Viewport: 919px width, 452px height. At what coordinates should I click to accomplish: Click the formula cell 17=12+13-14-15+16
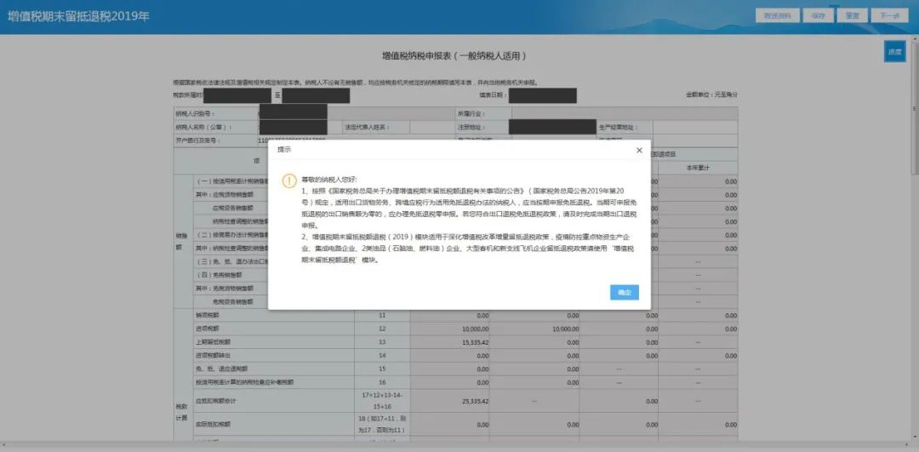coord(382,402)
